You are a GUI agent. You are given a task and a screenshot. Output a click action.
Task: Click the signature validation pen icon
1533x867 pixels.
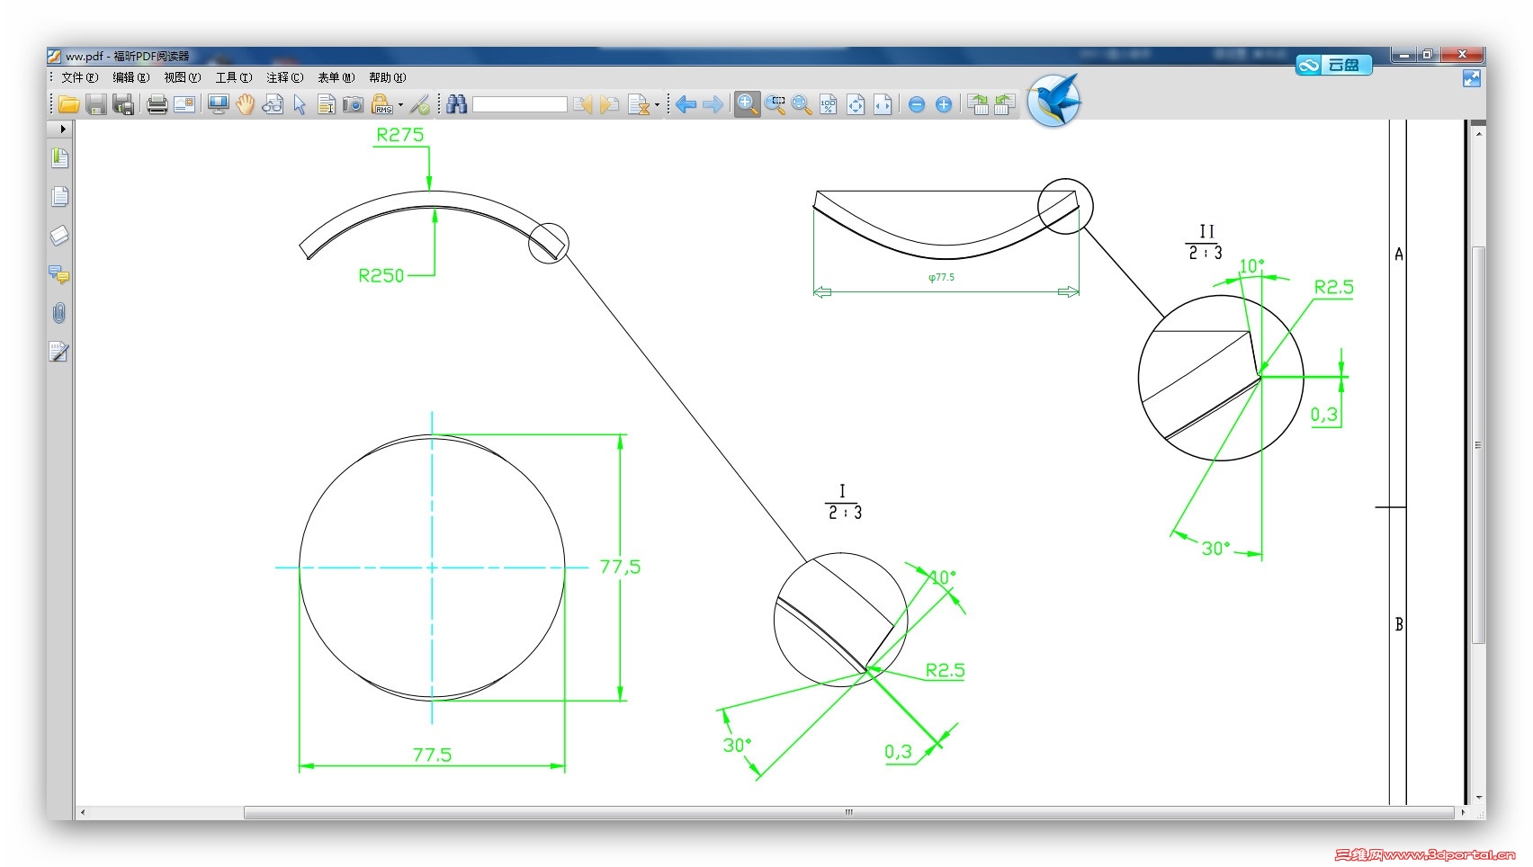pos(419,104)
